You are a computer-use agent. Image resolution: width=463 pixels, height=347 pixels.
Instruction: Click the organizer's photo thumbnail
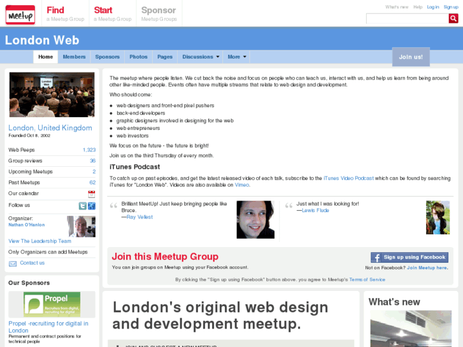[82, 227]
